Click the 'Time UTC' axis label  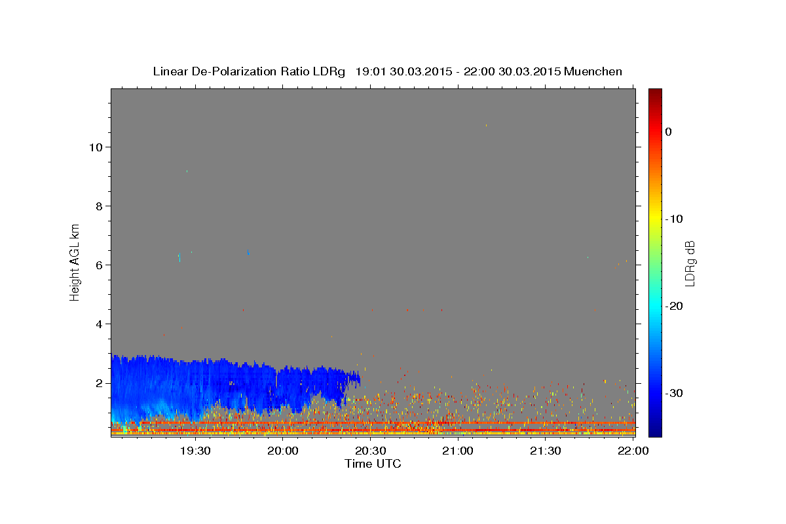(373, 464)
